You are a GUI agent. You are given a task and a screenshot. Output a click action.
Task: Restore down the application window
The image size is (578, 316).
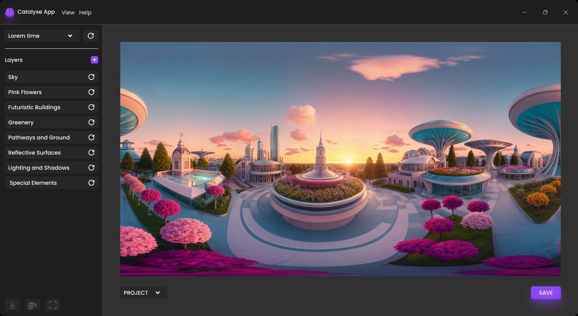(x=545, y=12)
